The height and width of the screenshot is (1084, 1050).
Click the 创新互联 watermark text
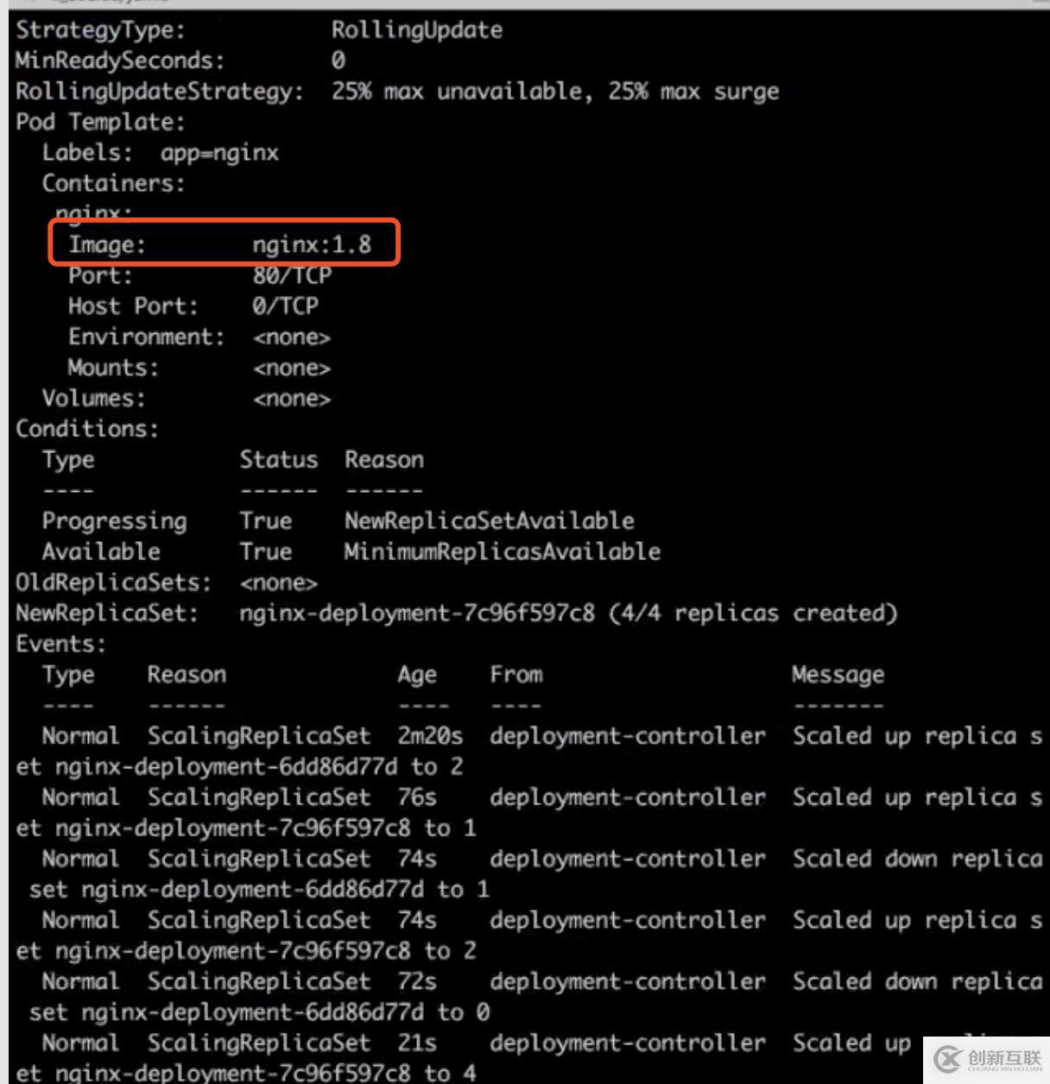point(1004,1057)
